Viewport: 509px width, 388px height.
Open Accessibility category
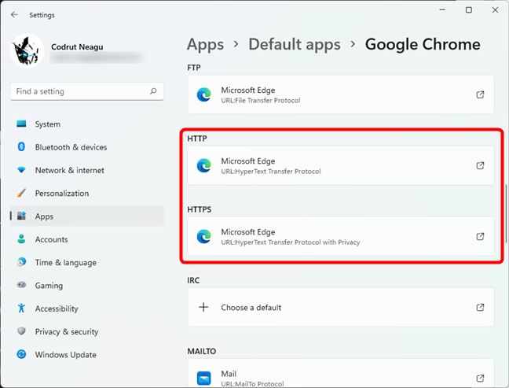click(x=86, y=309)
